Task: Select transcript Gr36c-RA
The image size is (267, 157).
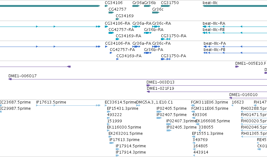Action: [162, 23]
